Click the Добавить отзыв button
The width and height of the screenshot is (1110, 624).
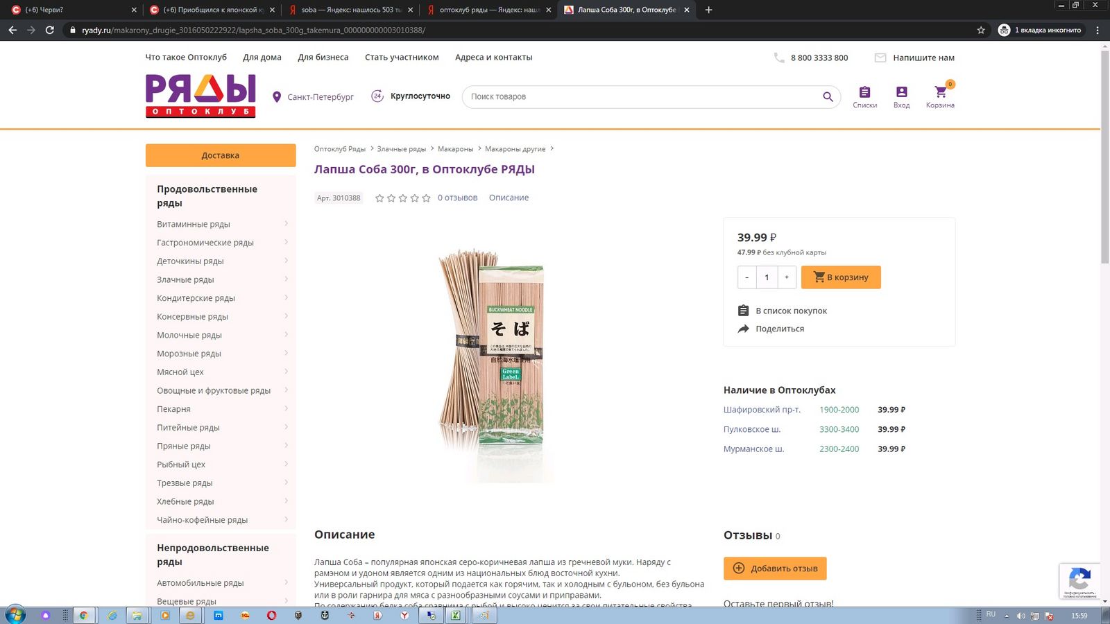775,569
